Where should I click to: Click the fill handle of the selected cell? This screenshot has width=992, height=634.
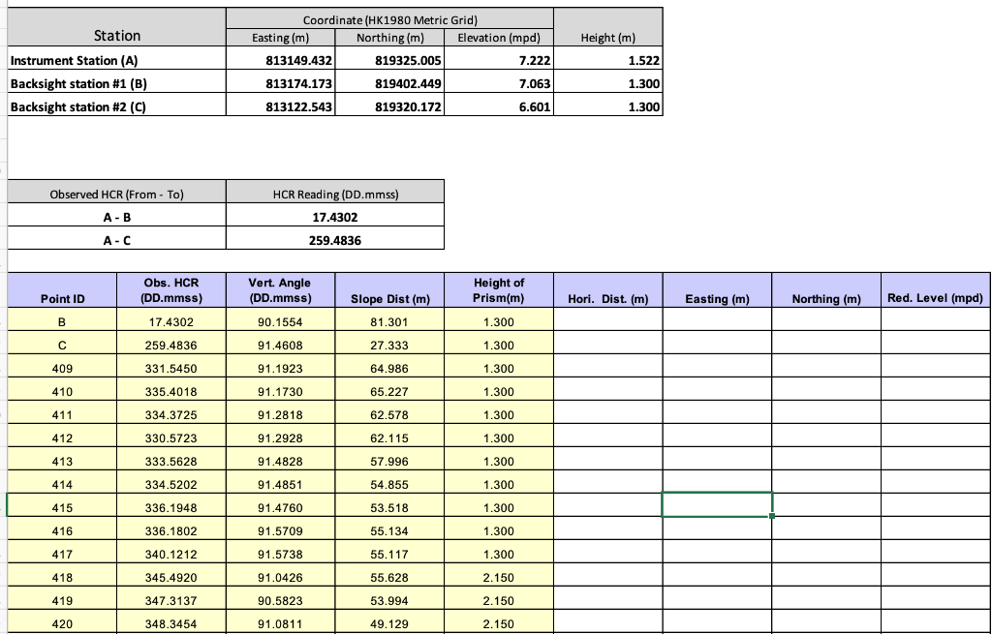pos(772,516)
